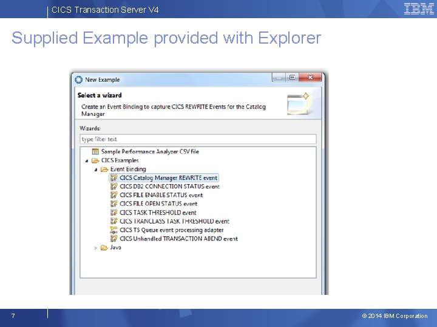
Task: Click the 'type filter text' field
Action: click(198, 139)
